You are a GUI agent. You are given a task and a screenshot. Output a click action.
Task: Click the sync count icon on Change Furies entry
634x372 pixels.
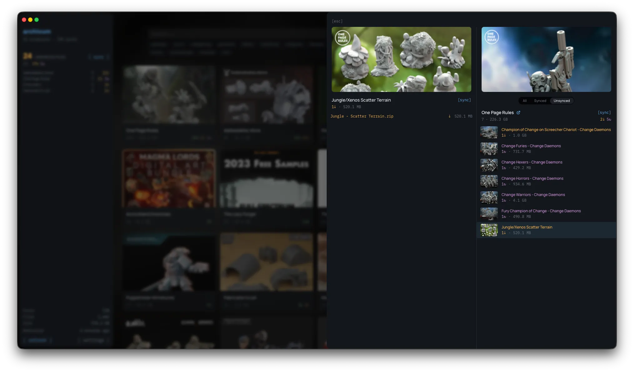(504, 152)
